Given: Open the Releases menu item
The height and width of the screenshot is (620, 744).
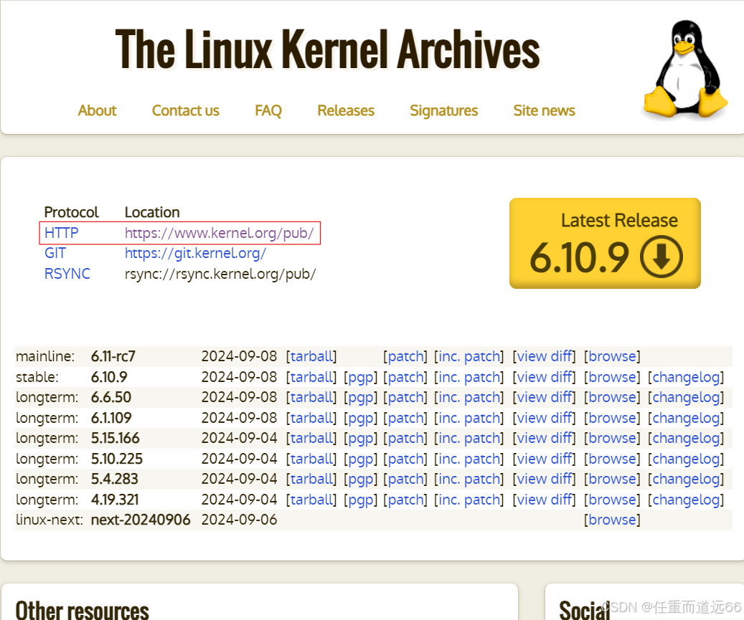Looking at the screenshot, I should click(x=346, y=110).
